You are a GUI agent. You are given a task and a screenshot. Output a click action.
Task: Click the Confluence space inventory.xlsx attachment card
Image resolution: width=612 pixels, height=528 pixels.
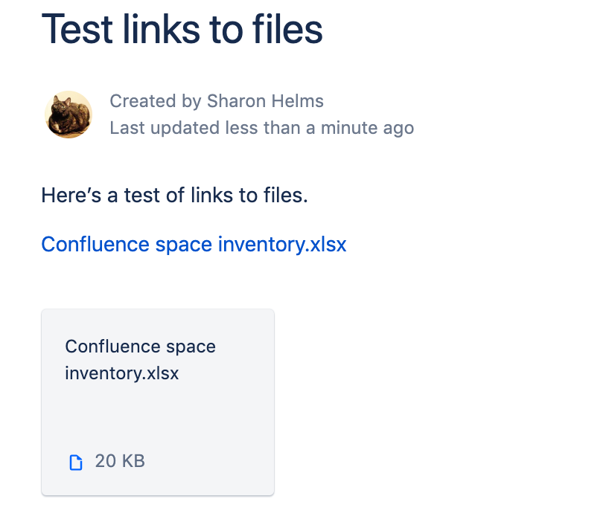pos(158,402)
